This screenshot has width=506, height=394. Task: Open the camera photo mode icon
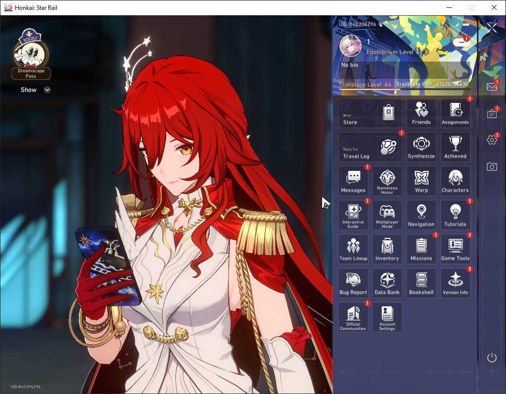[x=492, y=166]
